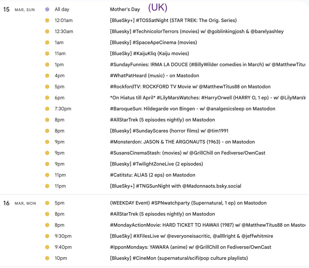This screenshot has width=309, height=268.
Task: Open the #TOSSatNight Star Trek event
Action: 173,20
